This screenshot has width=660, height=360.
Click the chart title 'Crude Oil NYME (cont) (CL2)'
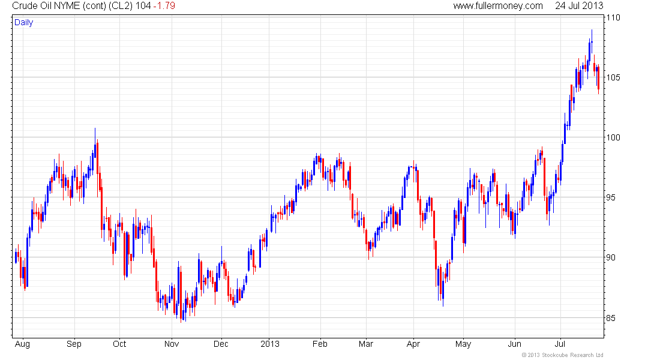73,6
